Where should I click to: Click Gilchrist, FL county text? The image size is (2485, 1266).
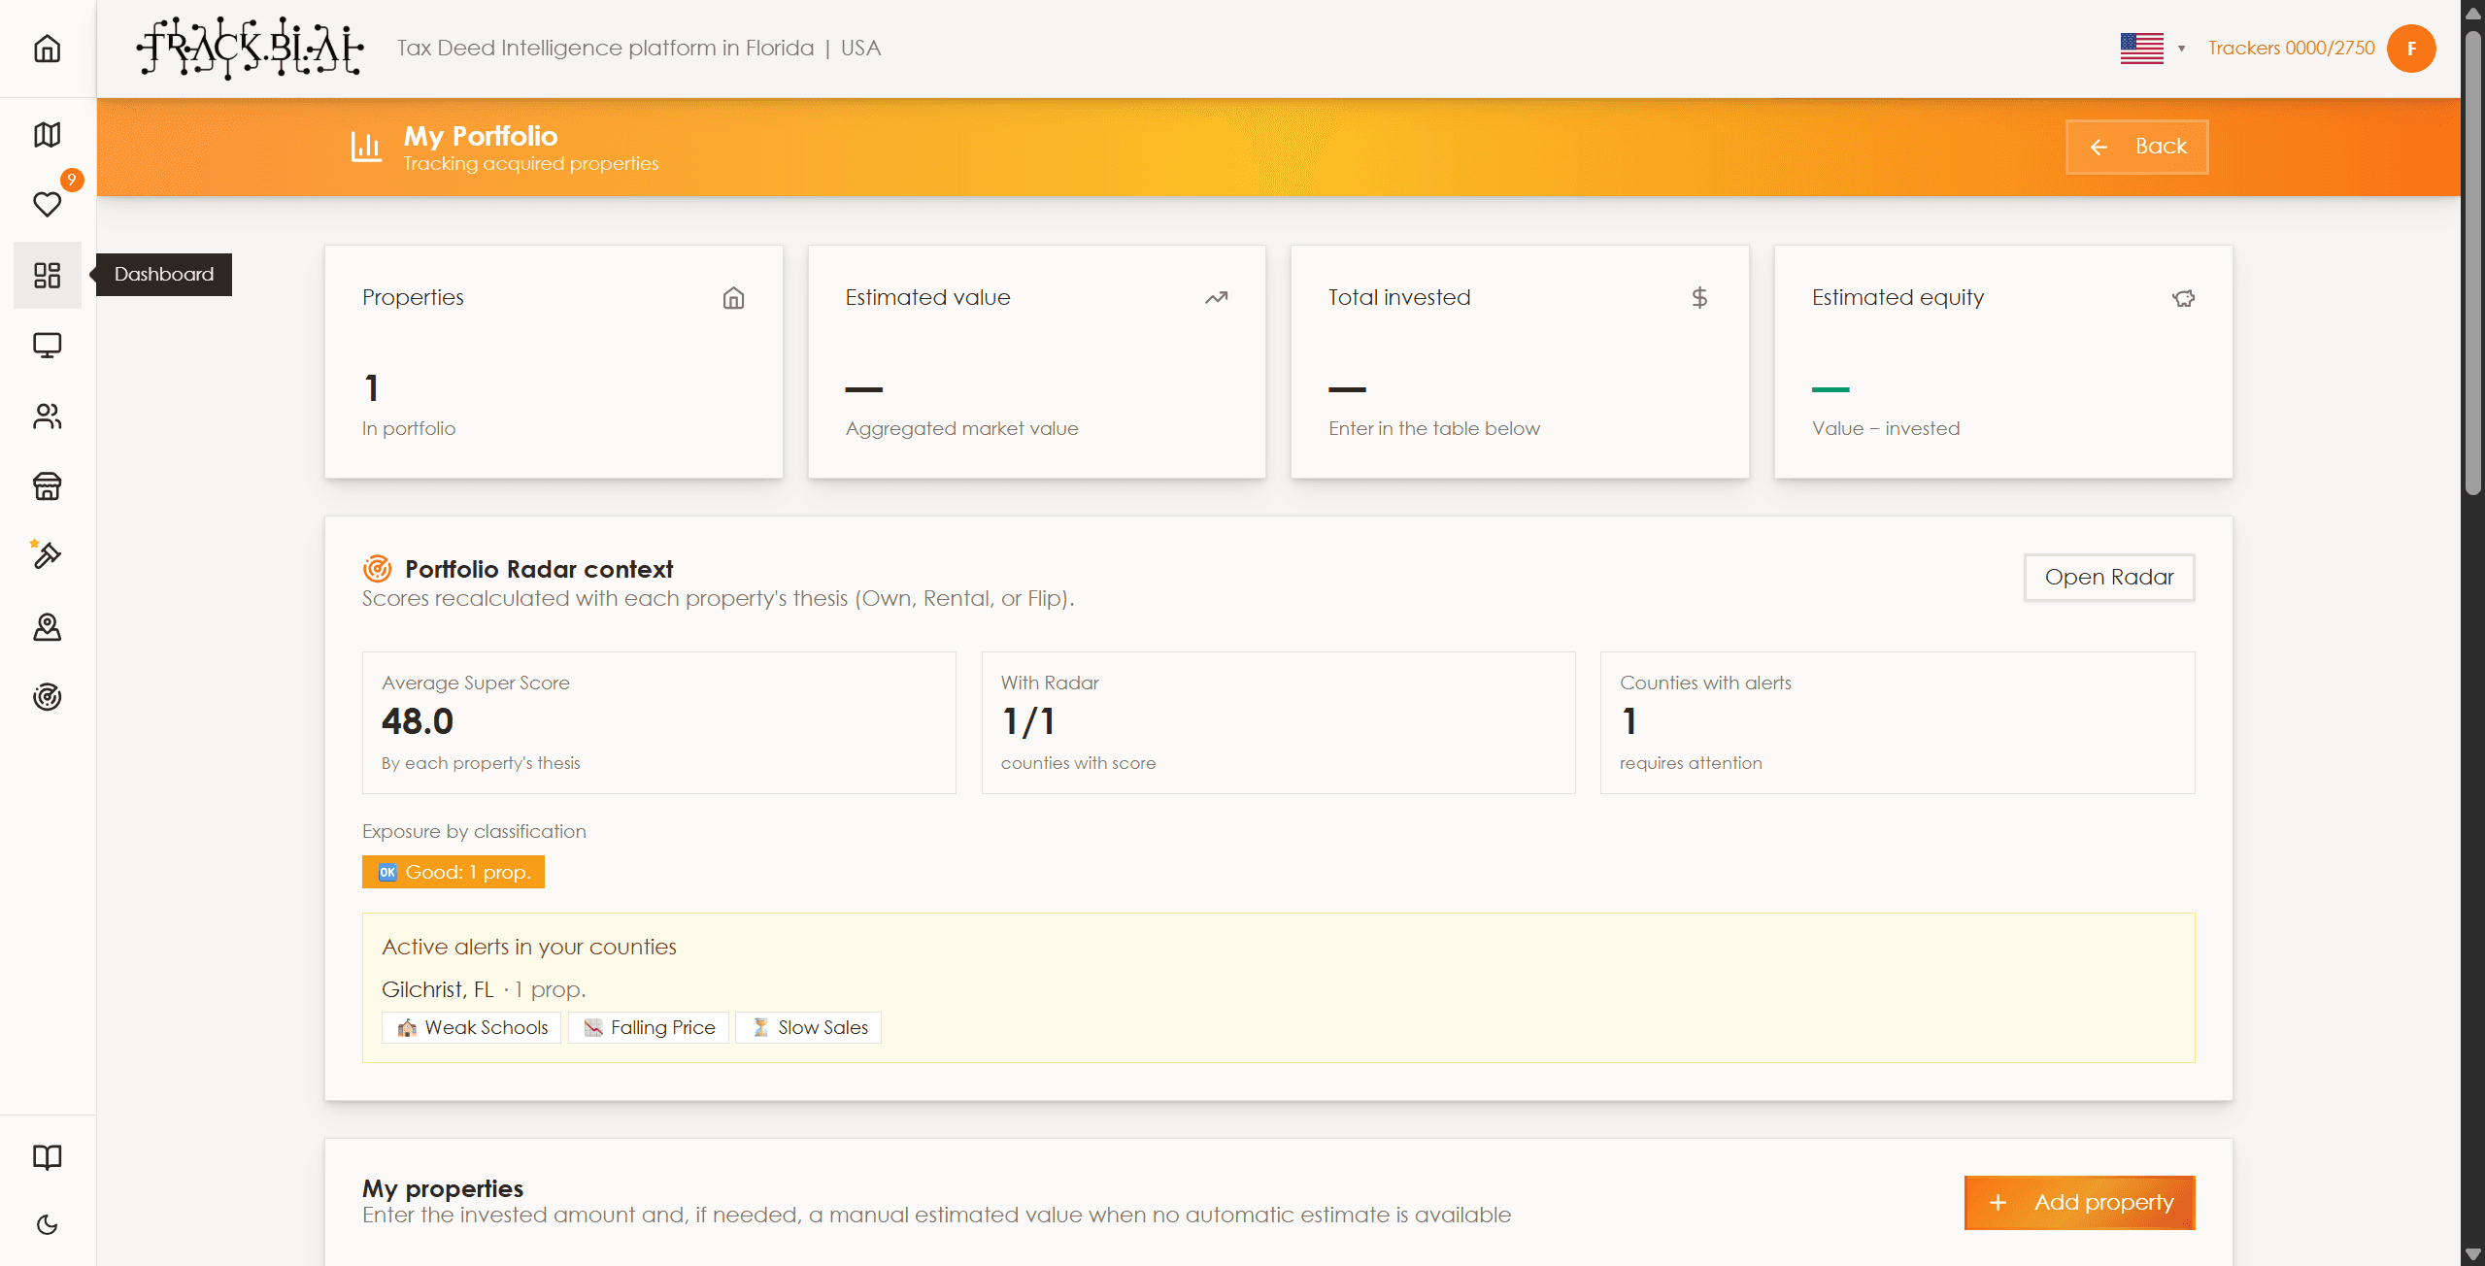click(438, 989)
